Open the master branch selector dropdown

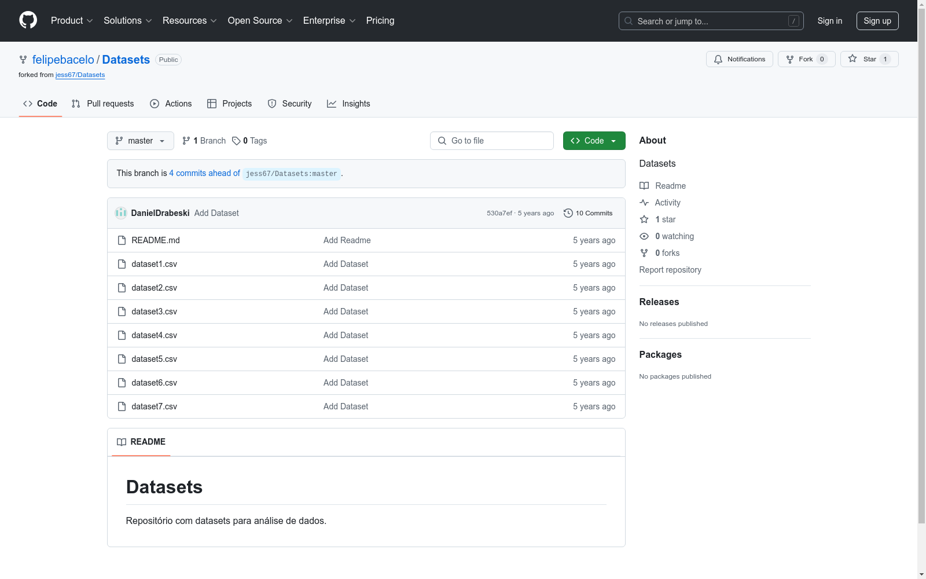point(141,141)
